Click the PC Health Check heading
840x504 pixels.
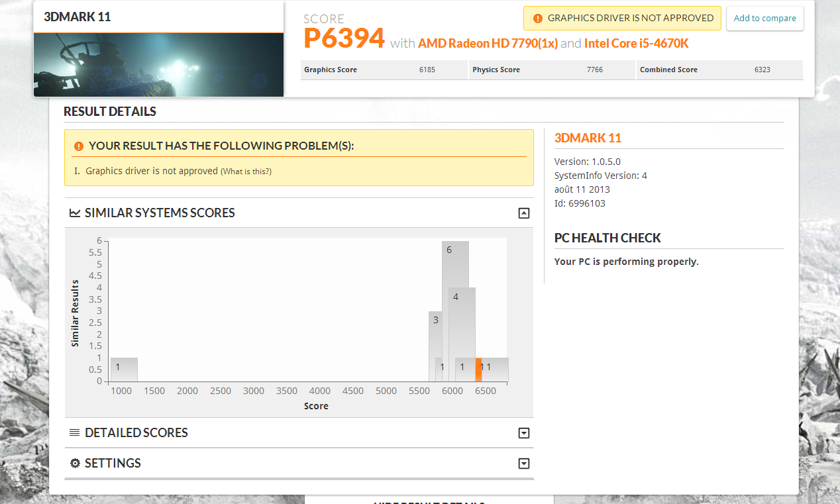pyautogui.click(x=607, y=238)
